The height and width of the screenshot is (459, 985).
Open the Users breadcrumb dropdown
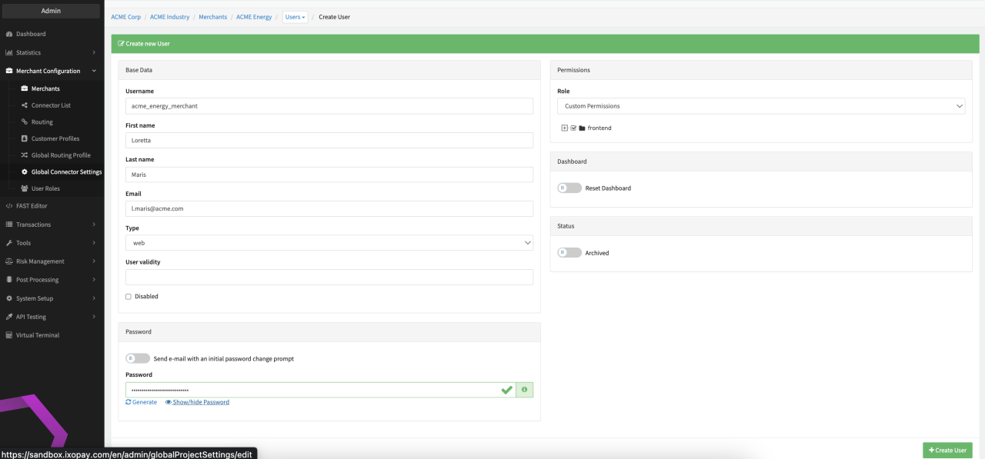(295, 17)
